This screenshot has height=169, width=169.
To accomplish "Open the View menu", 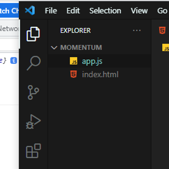I will click(139, 11).
